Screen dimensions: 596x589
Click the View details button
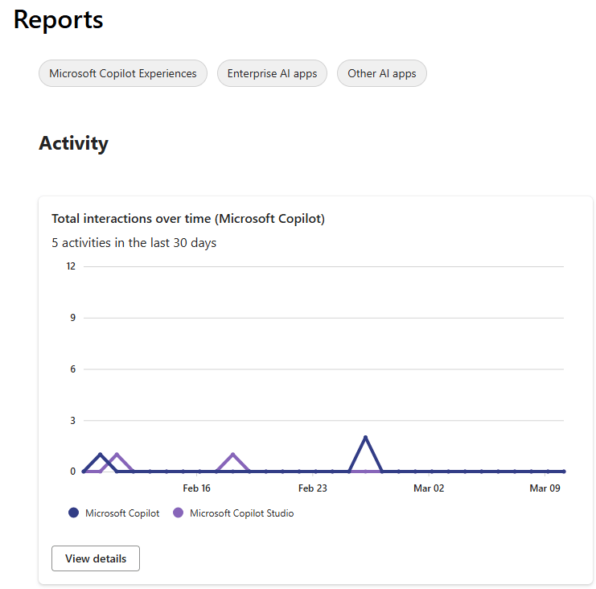pos(96,558)
